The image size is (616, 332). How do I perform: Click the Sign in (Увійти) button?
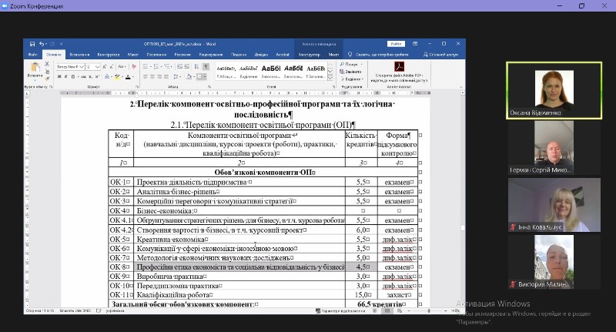coord(396,44)
